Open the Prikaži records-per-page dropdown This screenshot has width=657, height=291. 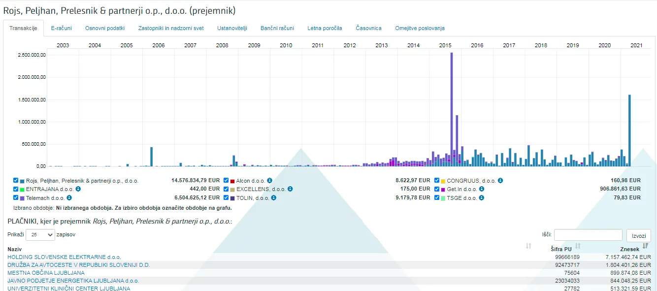click(40, 235)
